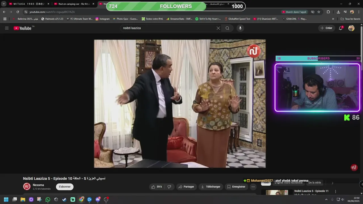Open Chrome three-dot menu

pyautogui.click(x=359, y=12)
